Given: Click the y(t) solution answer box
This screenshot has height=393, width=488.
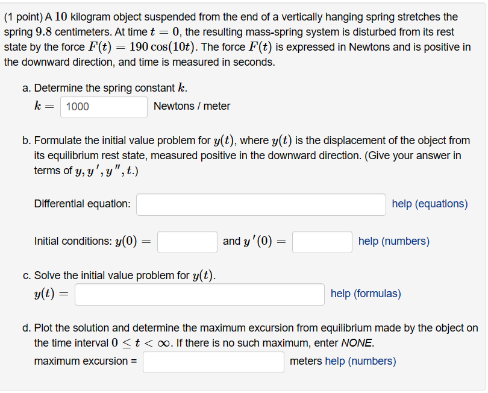Looking at the screenshot, I should click(x=199, y=294).
